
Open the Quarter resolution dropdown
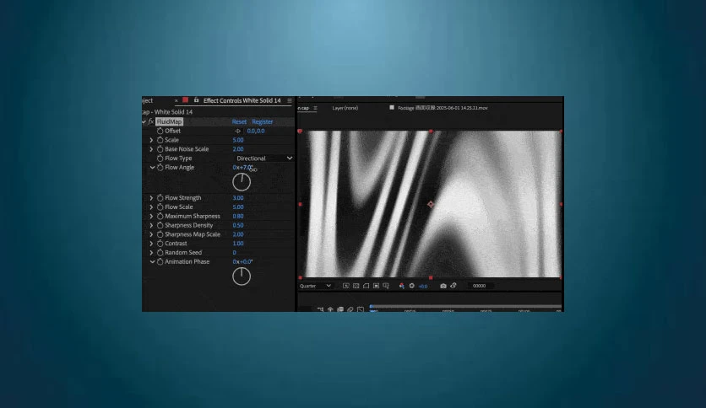pyautogui.click(x=315, y=286)
